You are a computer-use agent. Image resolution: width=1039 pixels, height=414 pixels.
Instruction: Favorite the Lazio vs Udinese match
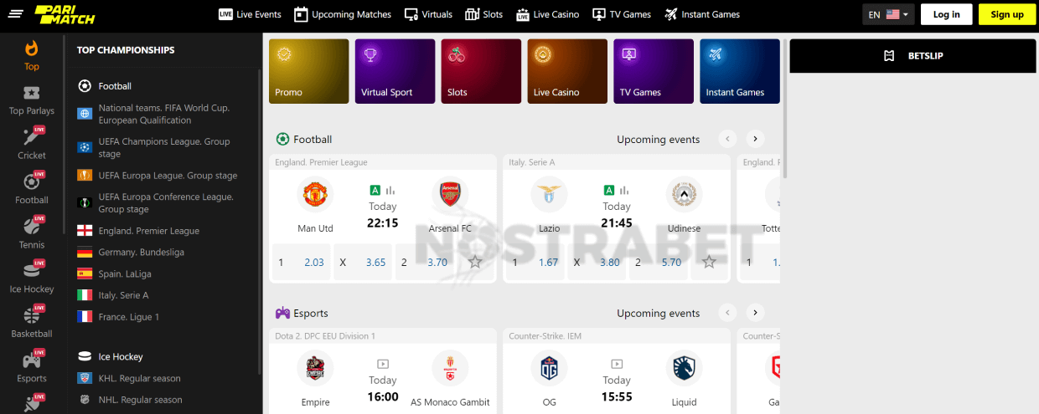(709, 262)
